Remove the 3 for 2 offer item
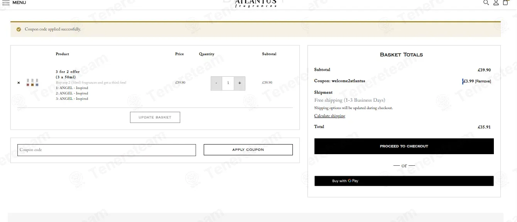The height and width of the screenshot is (222, 517). point(19,82)
